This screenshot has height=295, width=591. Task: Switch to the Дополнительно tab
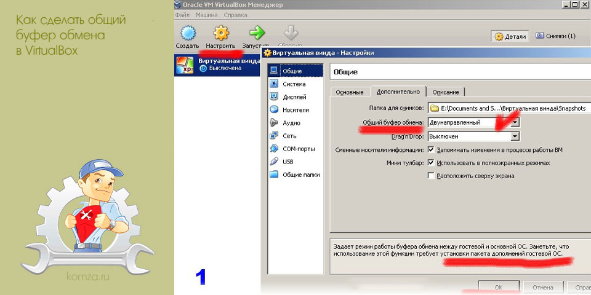pyautogui.click(x=398, y=92)
